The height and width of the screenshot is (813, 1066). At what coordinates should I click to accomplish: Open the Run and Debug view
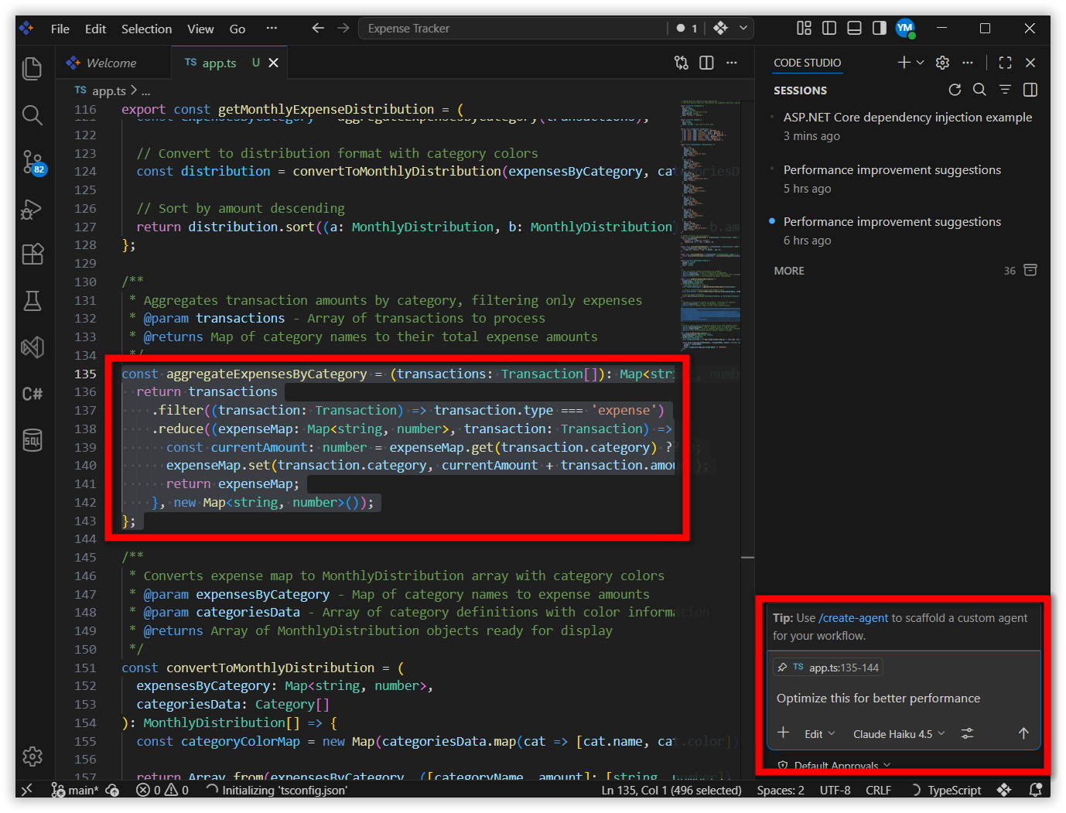32,209
